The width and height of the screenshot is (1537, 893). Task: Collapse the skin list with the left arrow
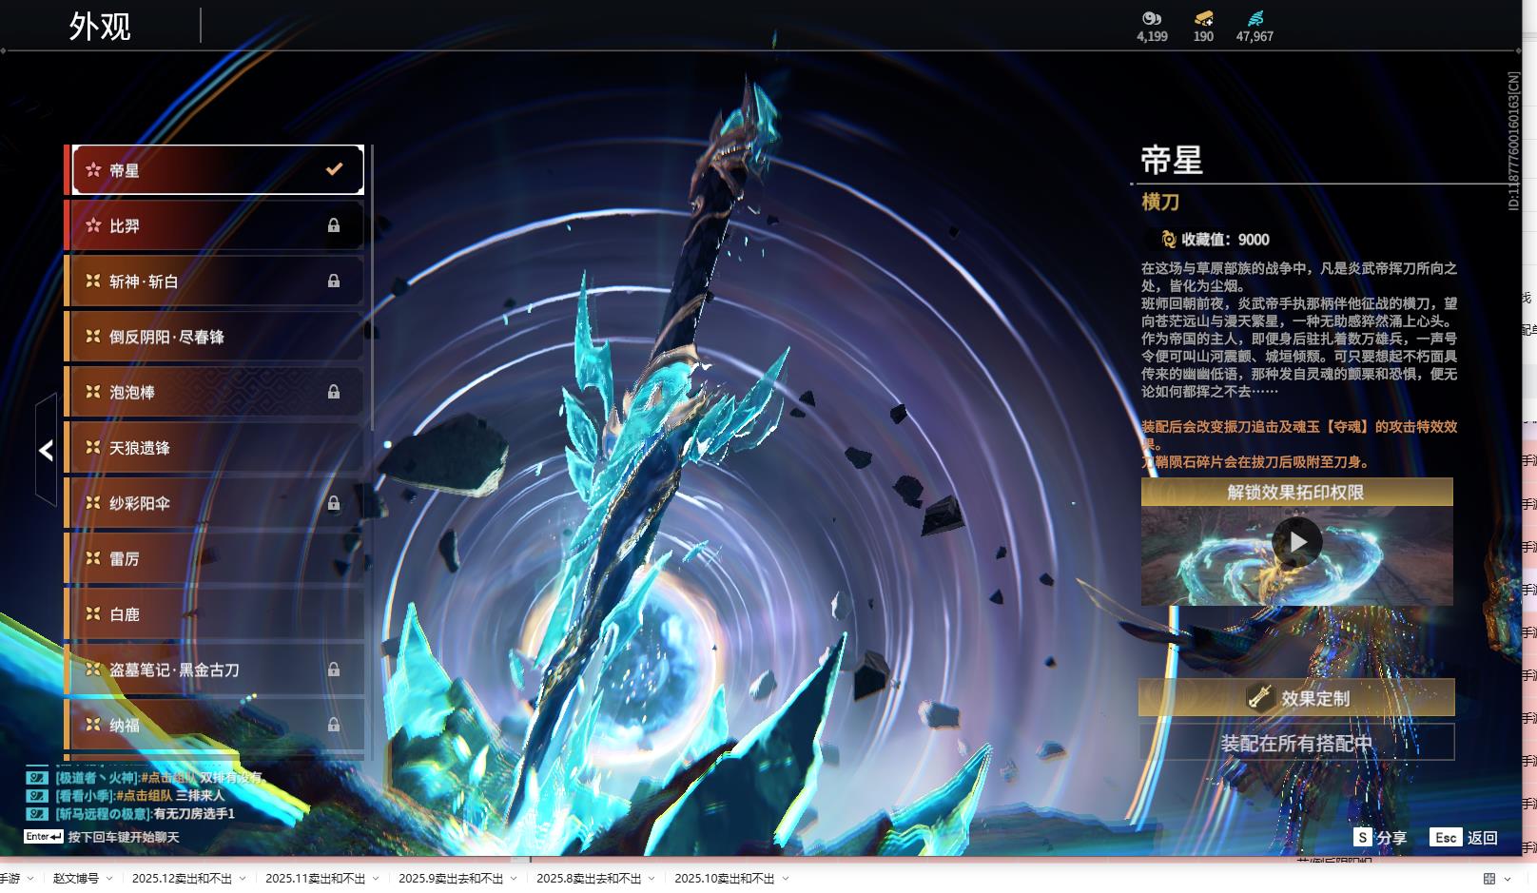pos(46,451)
